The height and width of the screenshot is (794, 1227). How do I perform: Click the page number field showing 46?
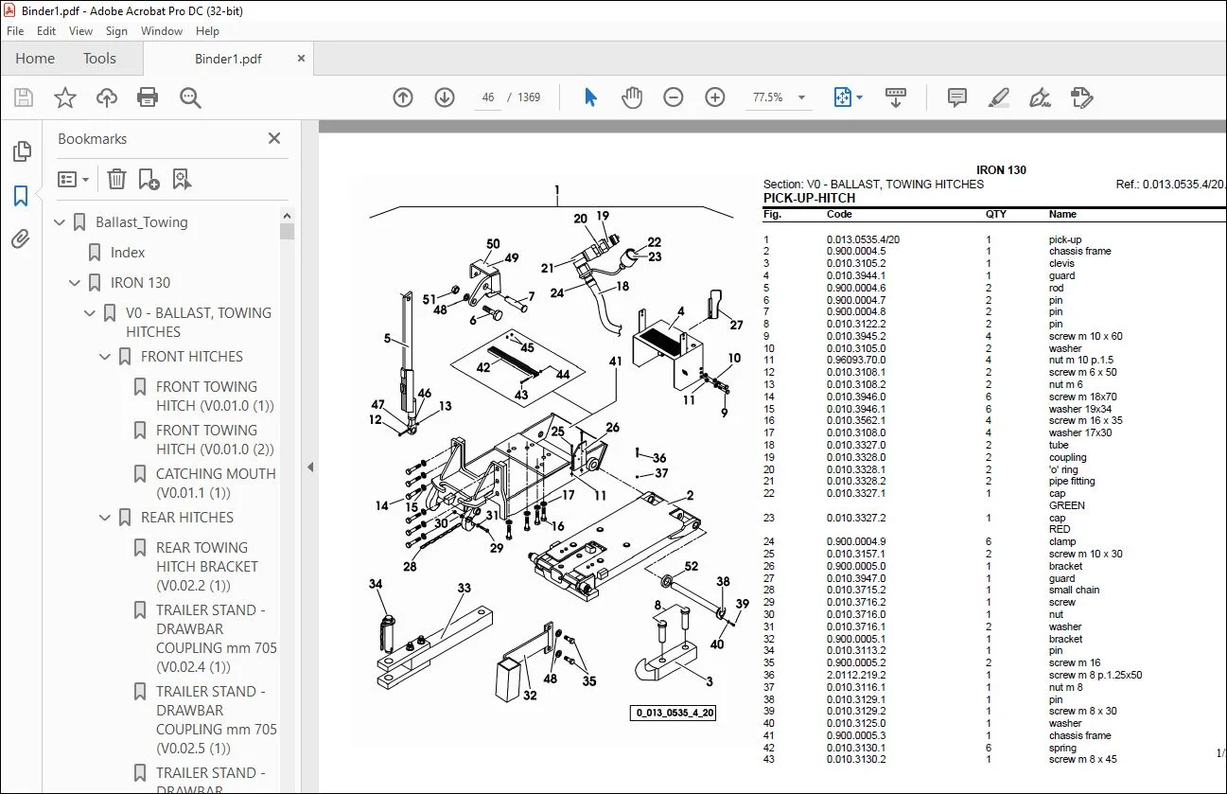click(x=487, y=97)
